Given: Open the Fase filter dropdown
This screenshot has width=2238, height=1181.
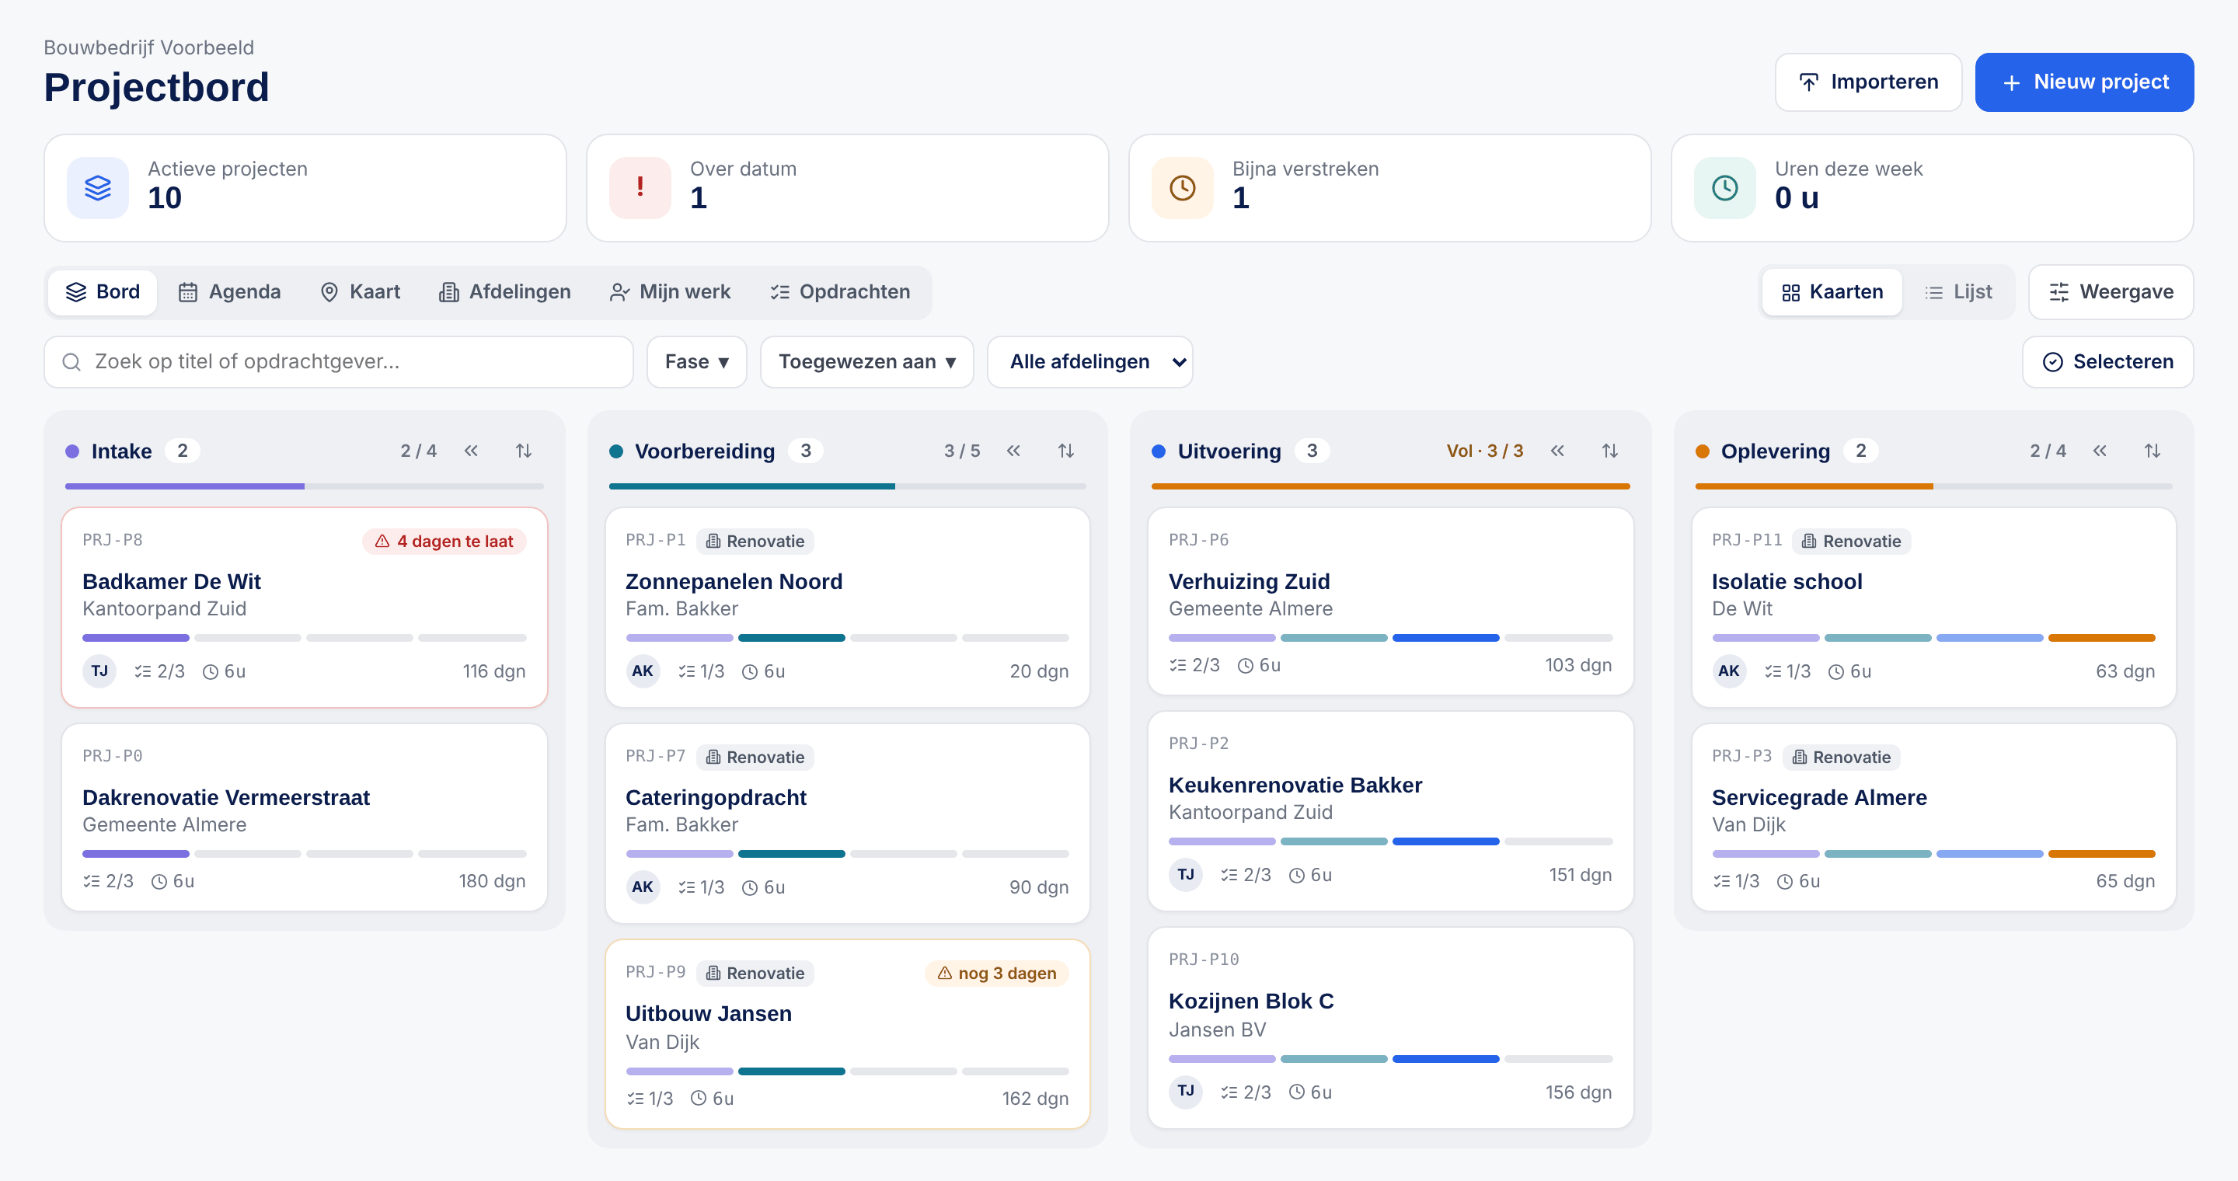Looking at the screenshot, I should 697,362.
